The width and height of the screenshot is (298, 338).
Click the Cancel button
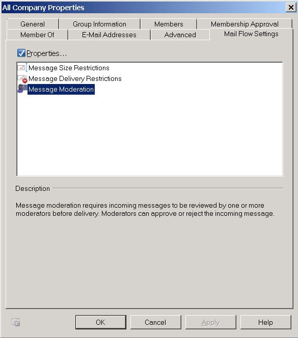(x=155, y=322)
